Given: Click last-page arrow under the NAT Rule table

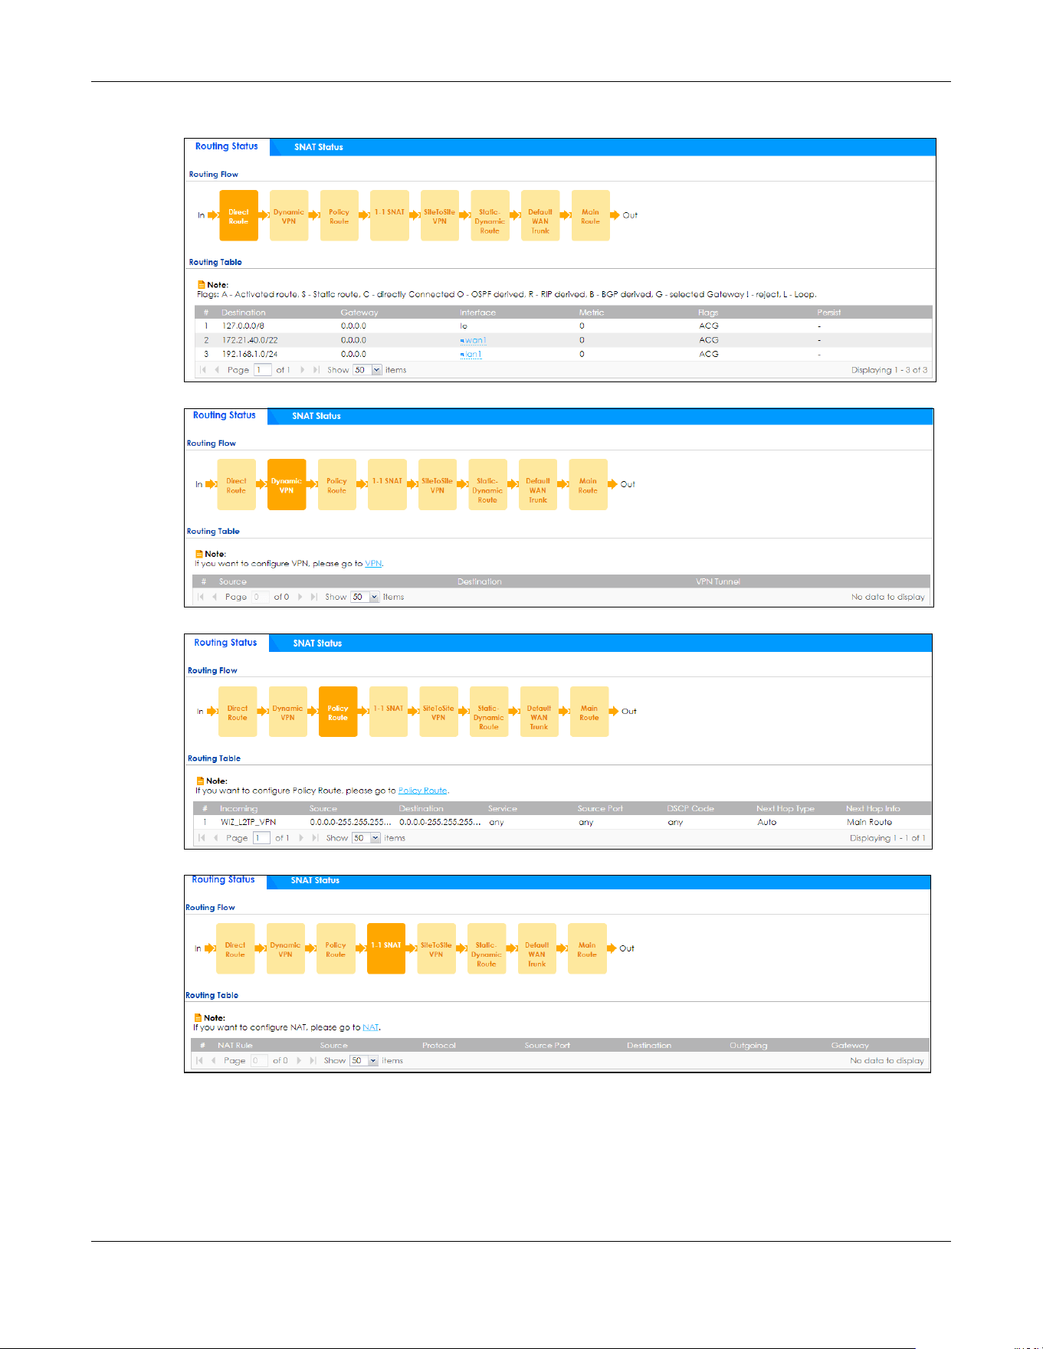Looking at the screenshot, I should pyautogui.click(x=313, y=1061).
